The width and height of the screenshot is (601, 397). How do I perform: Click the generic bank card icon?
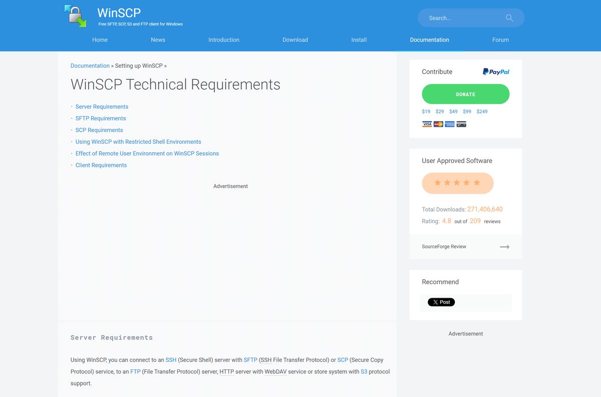pos(461,124)
